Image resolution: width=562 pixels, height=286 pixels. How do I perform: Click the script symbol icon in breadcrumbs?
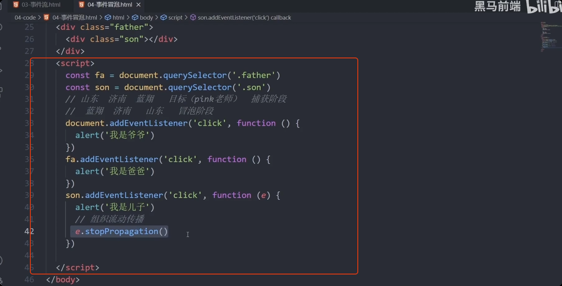(x=163, y=17)
